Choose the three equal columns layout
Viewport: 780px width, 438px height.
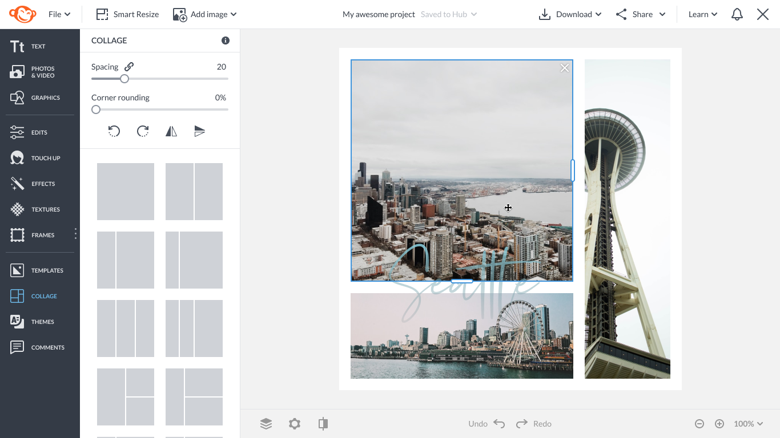[126, 328]
